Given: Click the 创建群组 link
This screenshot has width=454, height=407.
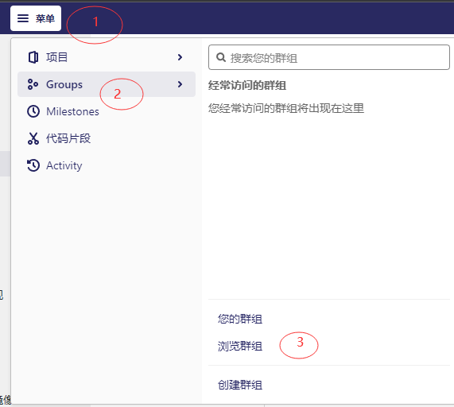Looking at the screenshot, I should 240,385.
